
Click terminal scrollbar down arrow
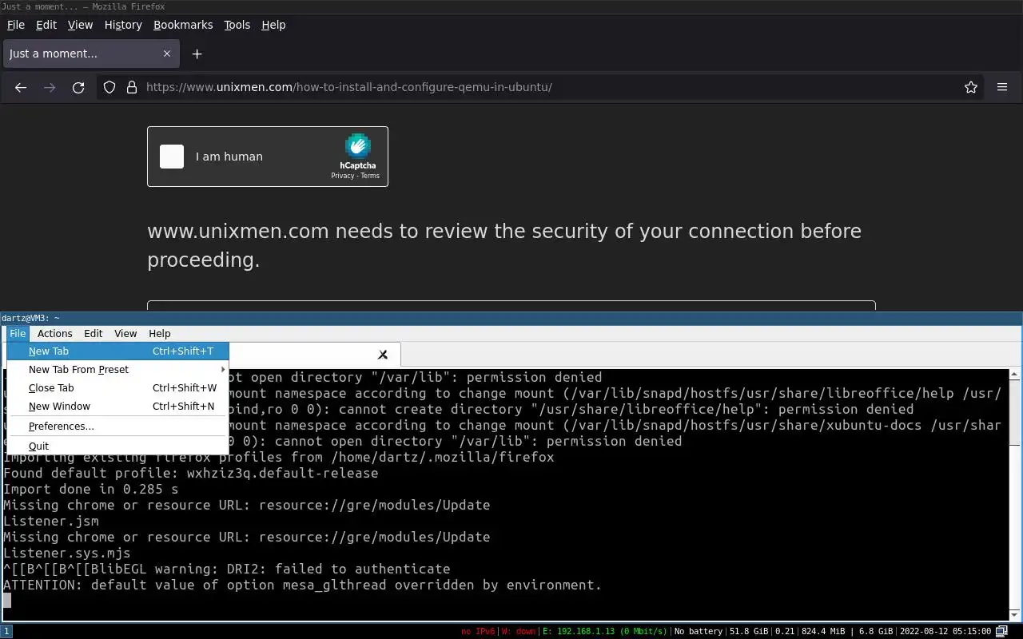coord(1015,615)
